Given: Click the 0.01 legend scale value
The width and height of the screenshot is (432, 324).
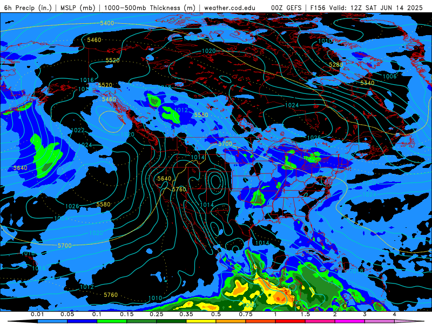Looking at the screenshot, I should pyautogui.click(x=37, y=314).
